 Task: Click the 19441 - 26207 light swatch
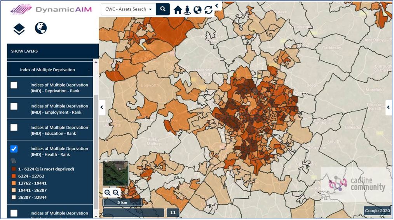pos(14,190)
